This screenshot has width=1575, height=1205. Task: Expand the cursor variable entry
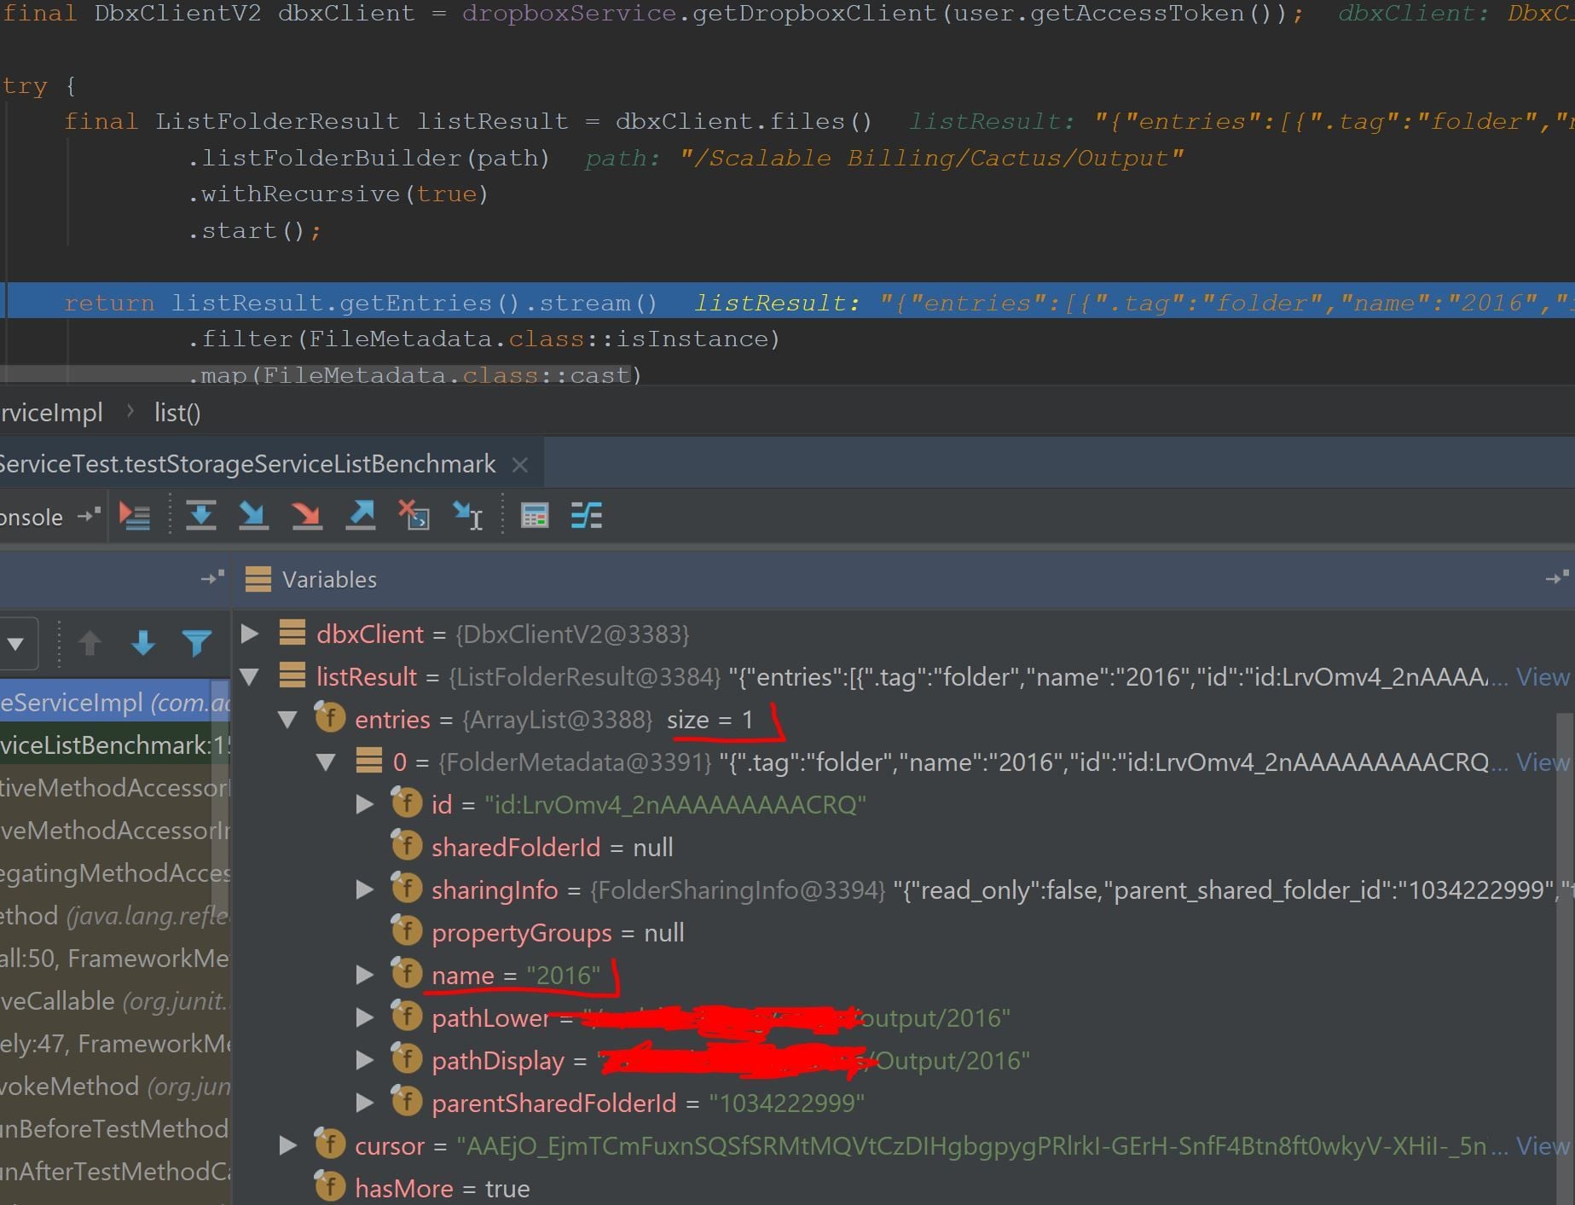[x=287, y=1145]
